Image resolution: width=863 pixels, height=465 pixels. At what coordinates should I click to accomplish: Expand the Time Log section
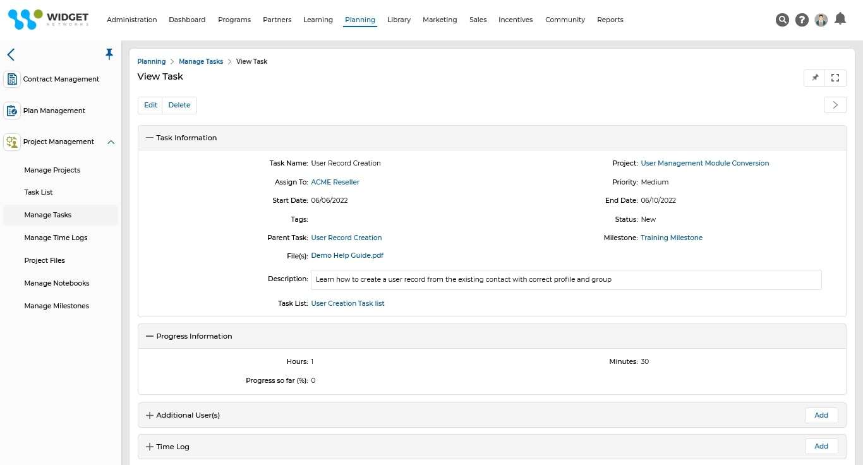[150, 447]
